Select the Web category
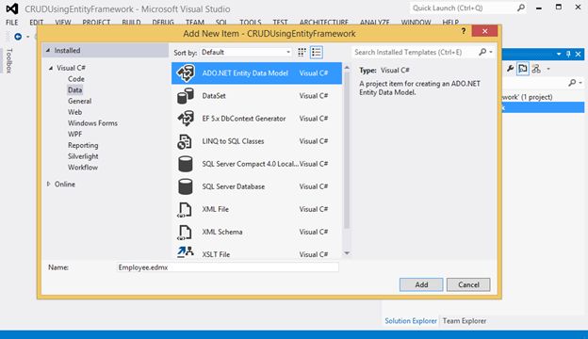 pos(74,112)
